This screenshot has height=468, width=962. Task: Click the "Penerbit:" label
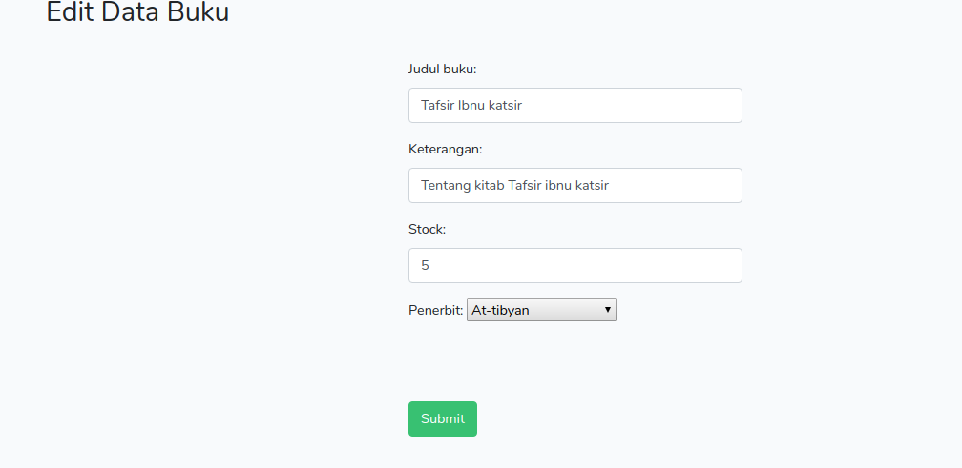(x=435, y=310)
